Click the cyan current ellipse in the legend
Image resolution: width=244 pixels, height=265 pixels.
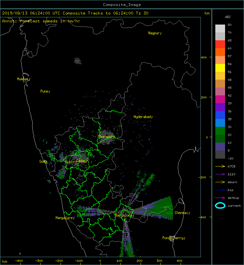coord(220,206)
